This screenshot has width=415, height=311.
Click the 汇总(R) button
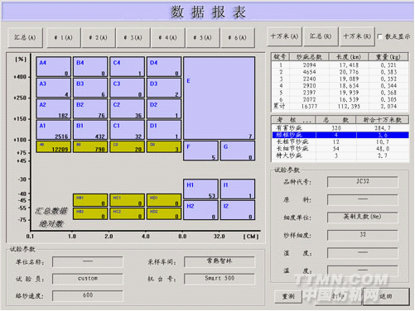point(321,36)
